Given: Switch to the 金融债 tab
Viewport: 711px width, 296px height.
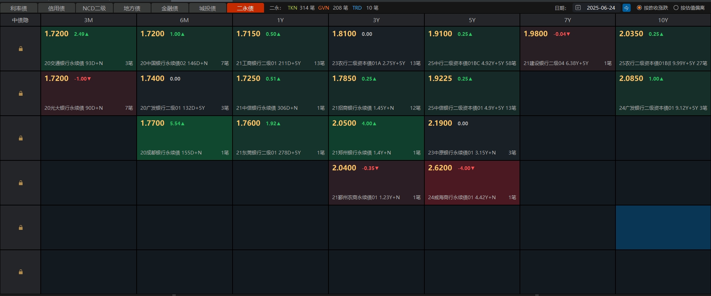Looking at the screenshot, I should 170,8.
